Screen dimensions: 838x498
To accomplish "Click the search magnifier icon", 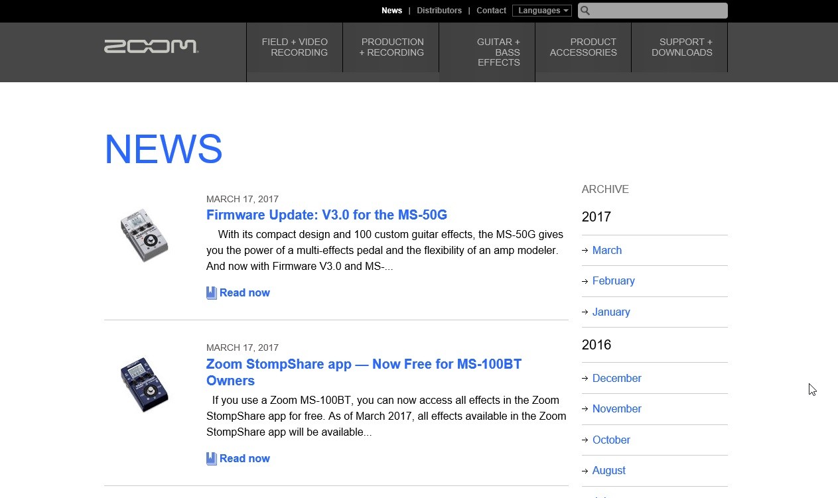I will (x=585, y=11).
